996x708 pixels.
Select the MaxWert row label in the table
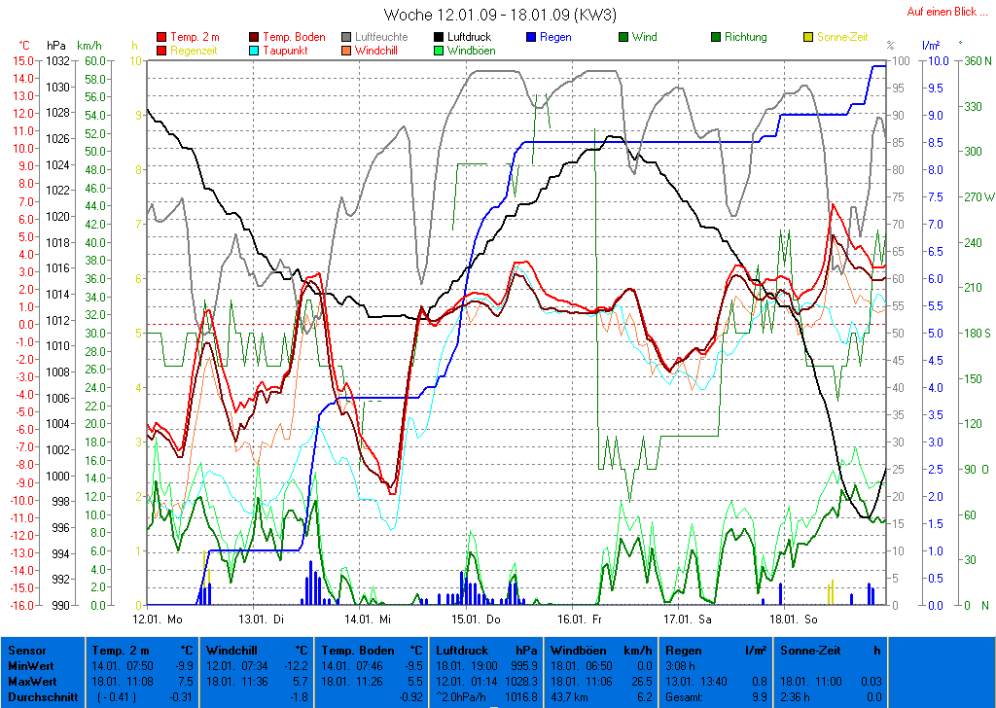click(31, 681)
